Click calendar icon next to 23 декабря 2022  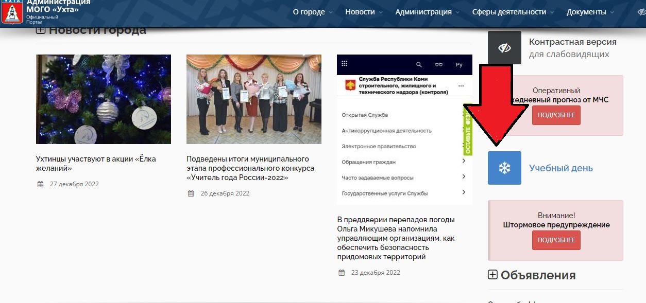pos(342,273)
